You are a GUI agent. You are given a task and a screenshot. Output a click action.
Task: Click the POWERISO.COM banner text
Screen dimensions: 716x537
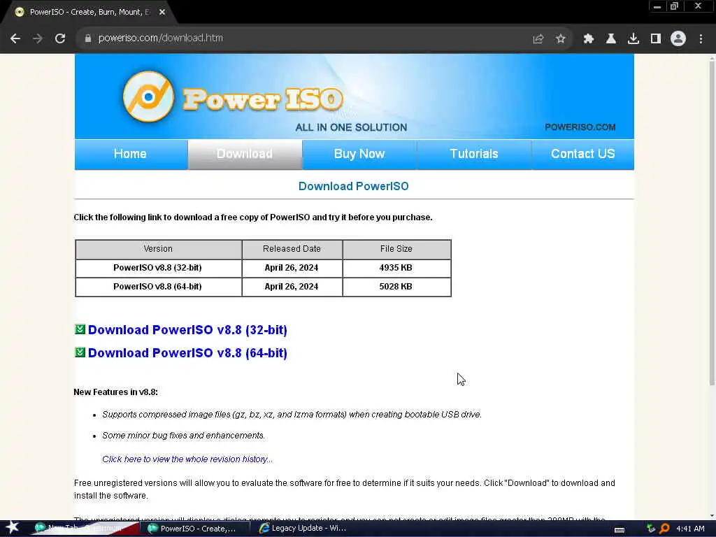point(580,127)
